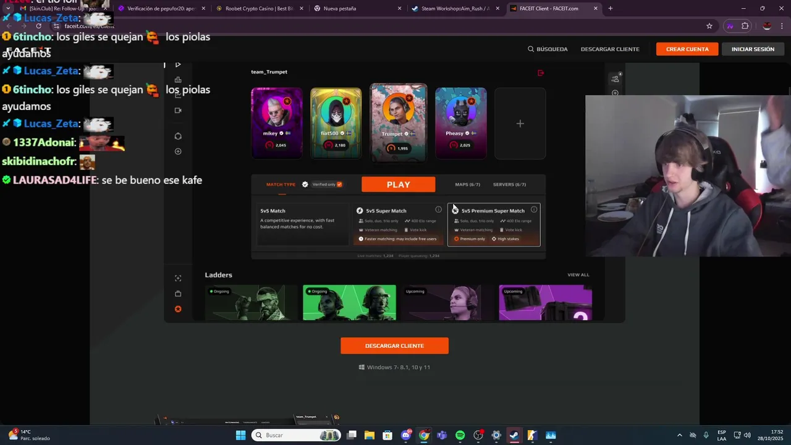Select Trumpet's player card
The width and height of the screenshot is (791, 445).
(x=399, y=122)
